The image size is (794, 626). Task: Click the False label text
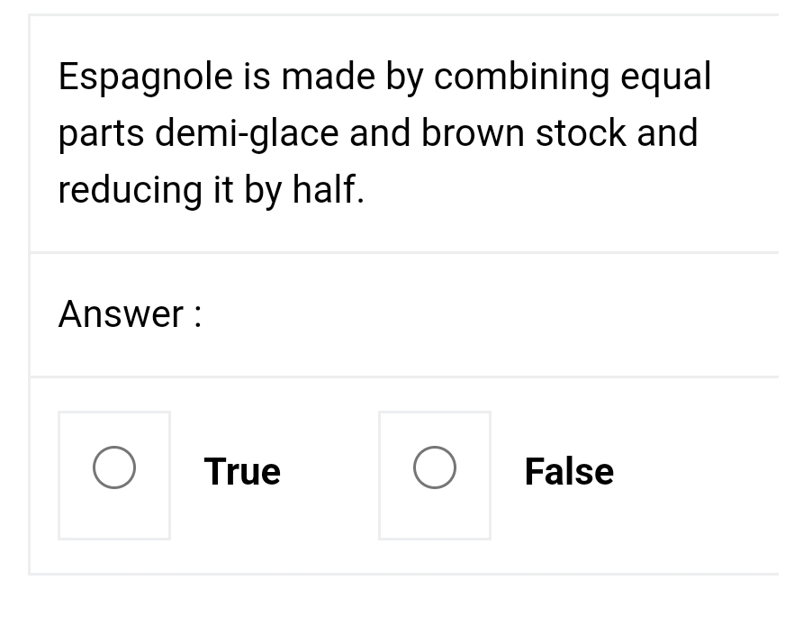click(569, 470)
